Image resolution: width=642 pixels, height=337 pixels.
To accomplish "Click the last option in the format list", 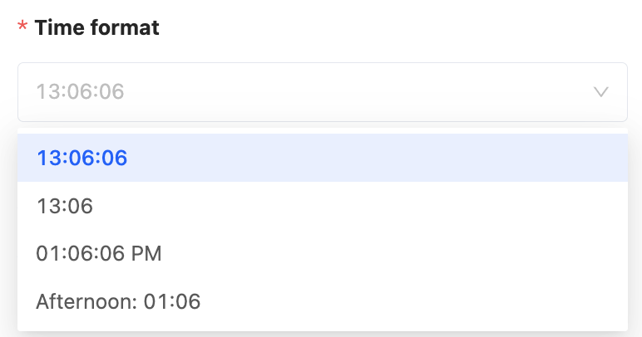I will click(118, 301).
